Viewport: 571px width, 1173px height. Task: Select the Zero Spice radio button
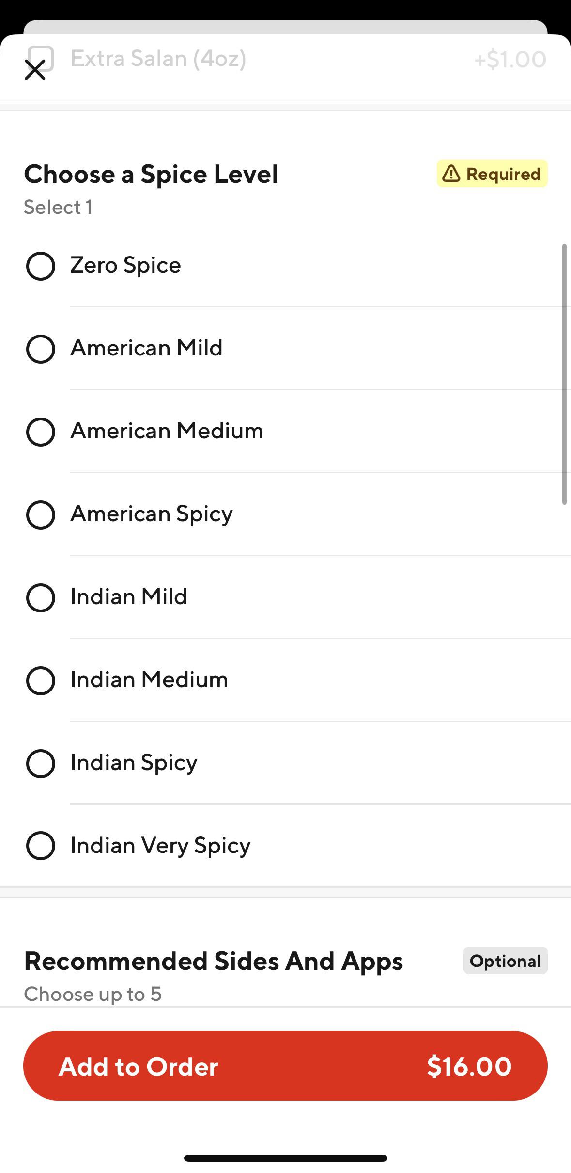pyautogui.click(x=41, y=266)
